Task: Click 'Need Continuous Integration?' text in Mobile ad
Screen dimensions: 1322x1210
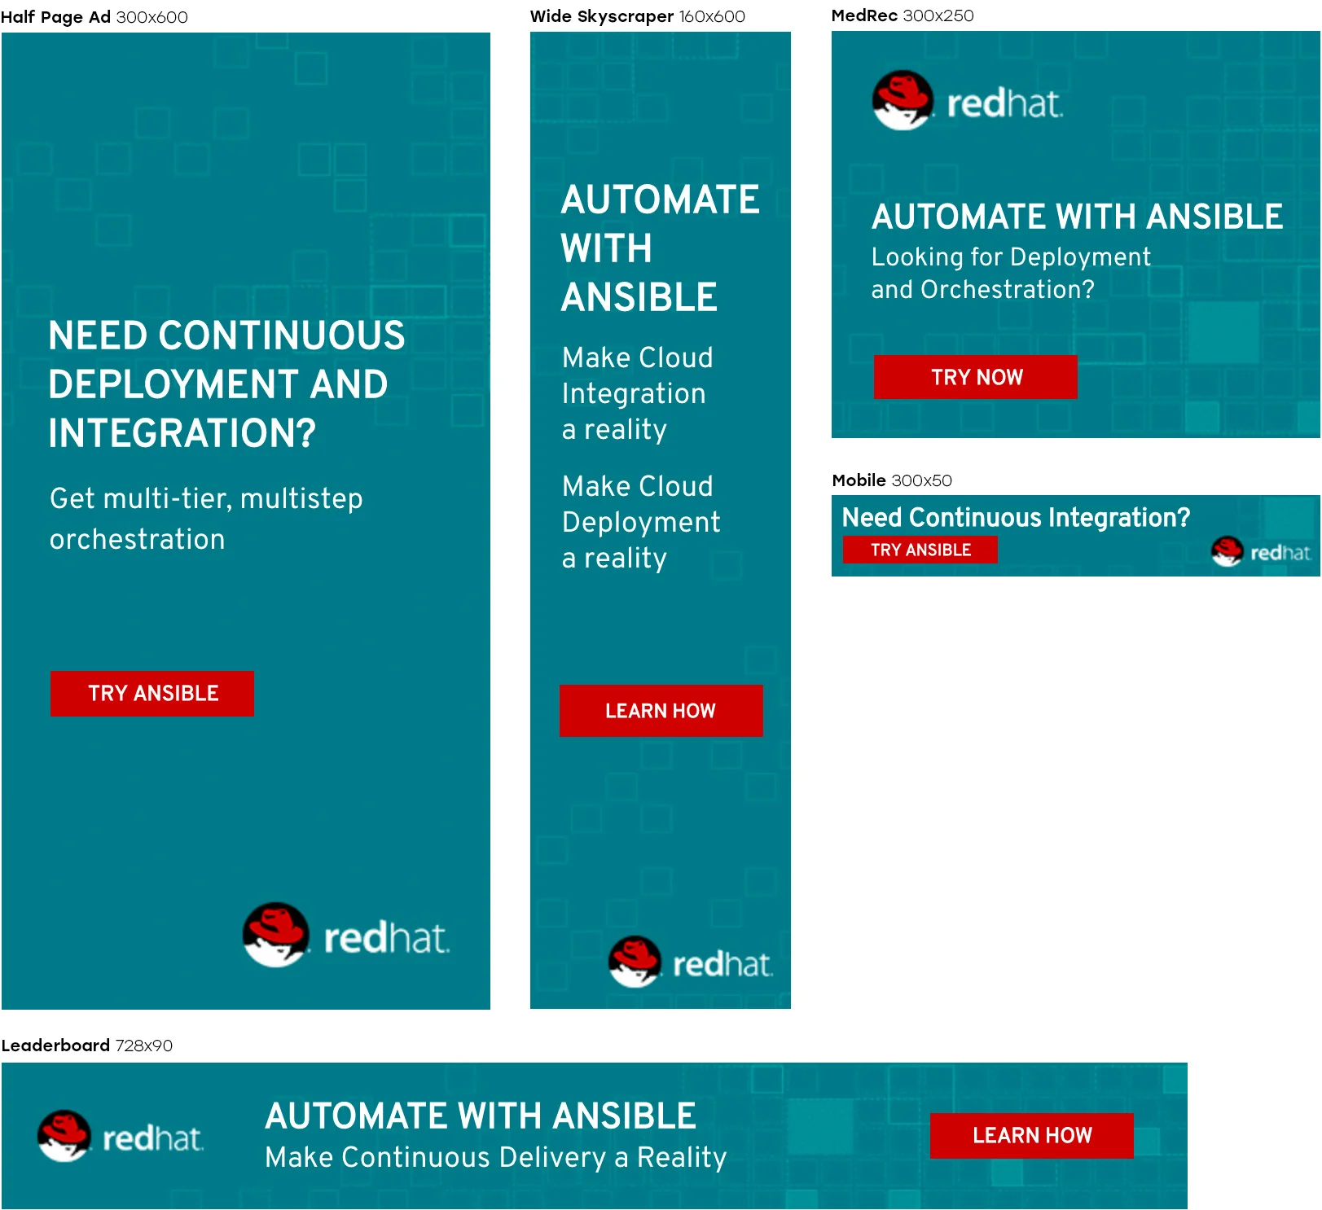Action: tap(1016, 517)
